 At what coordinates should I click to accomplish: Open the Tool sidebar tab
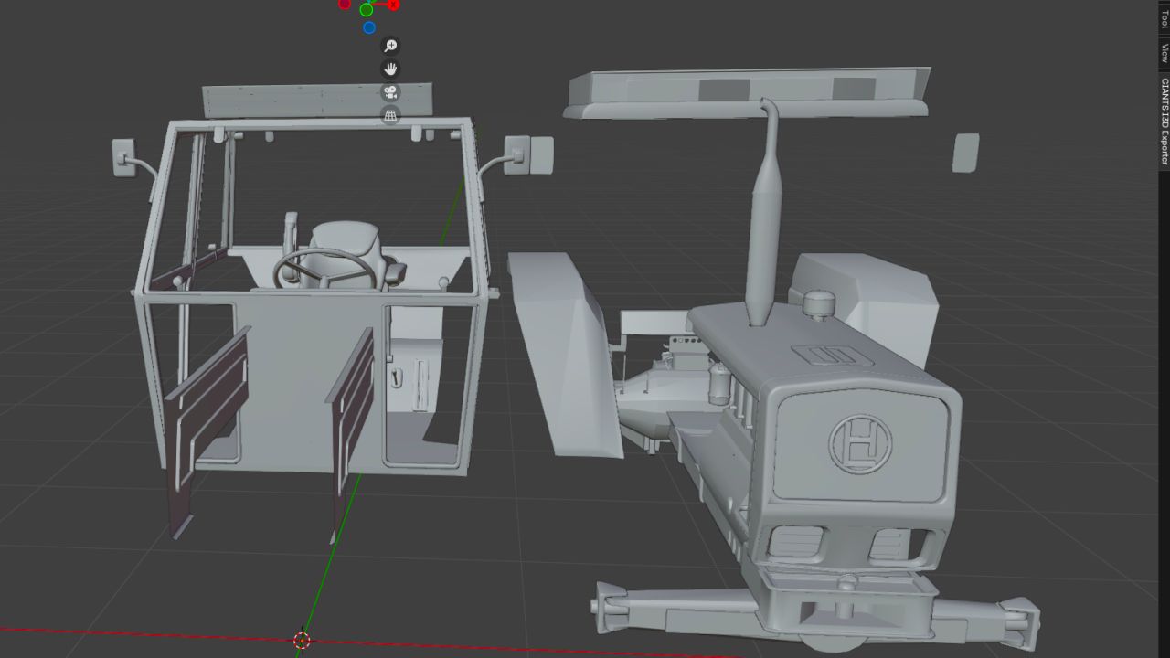(1164, 17)
